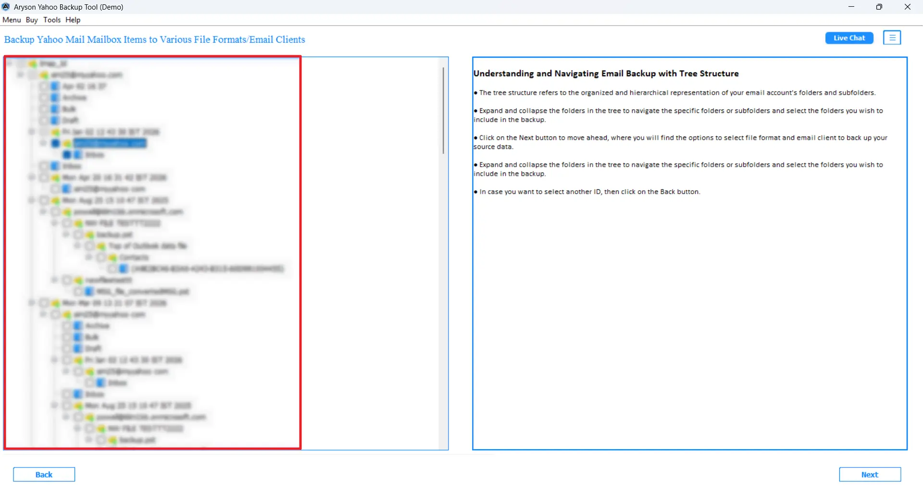
Task: Open the Tools menu
Action: tap(52, 20)
